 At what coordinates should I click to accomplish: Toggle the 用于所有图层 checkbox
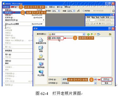coord(92,11)
